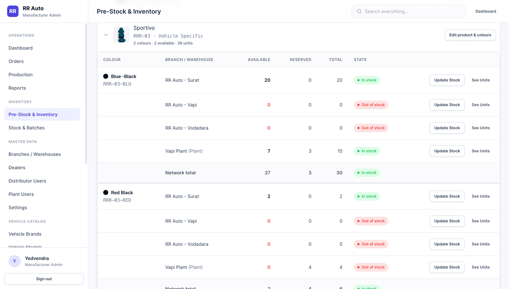See Units for Red Black RR Auto - Vapi
This screenshot has width=509, height=289.
point(481,221)
